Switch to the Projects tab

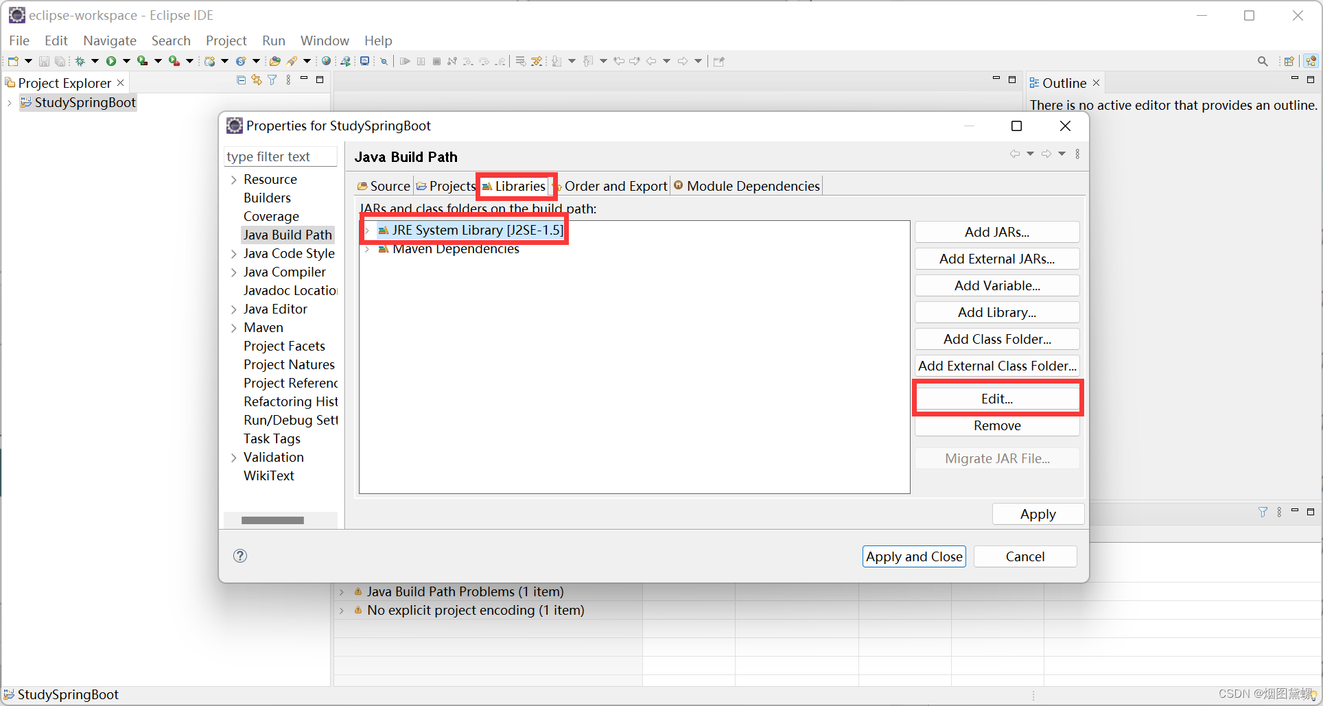click(446, 186)
